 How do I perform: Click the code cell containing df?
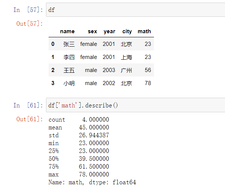point(135,10)
